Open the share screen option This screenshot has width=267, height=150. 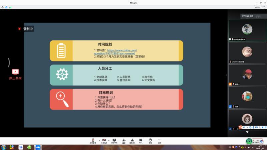[114, 140]
